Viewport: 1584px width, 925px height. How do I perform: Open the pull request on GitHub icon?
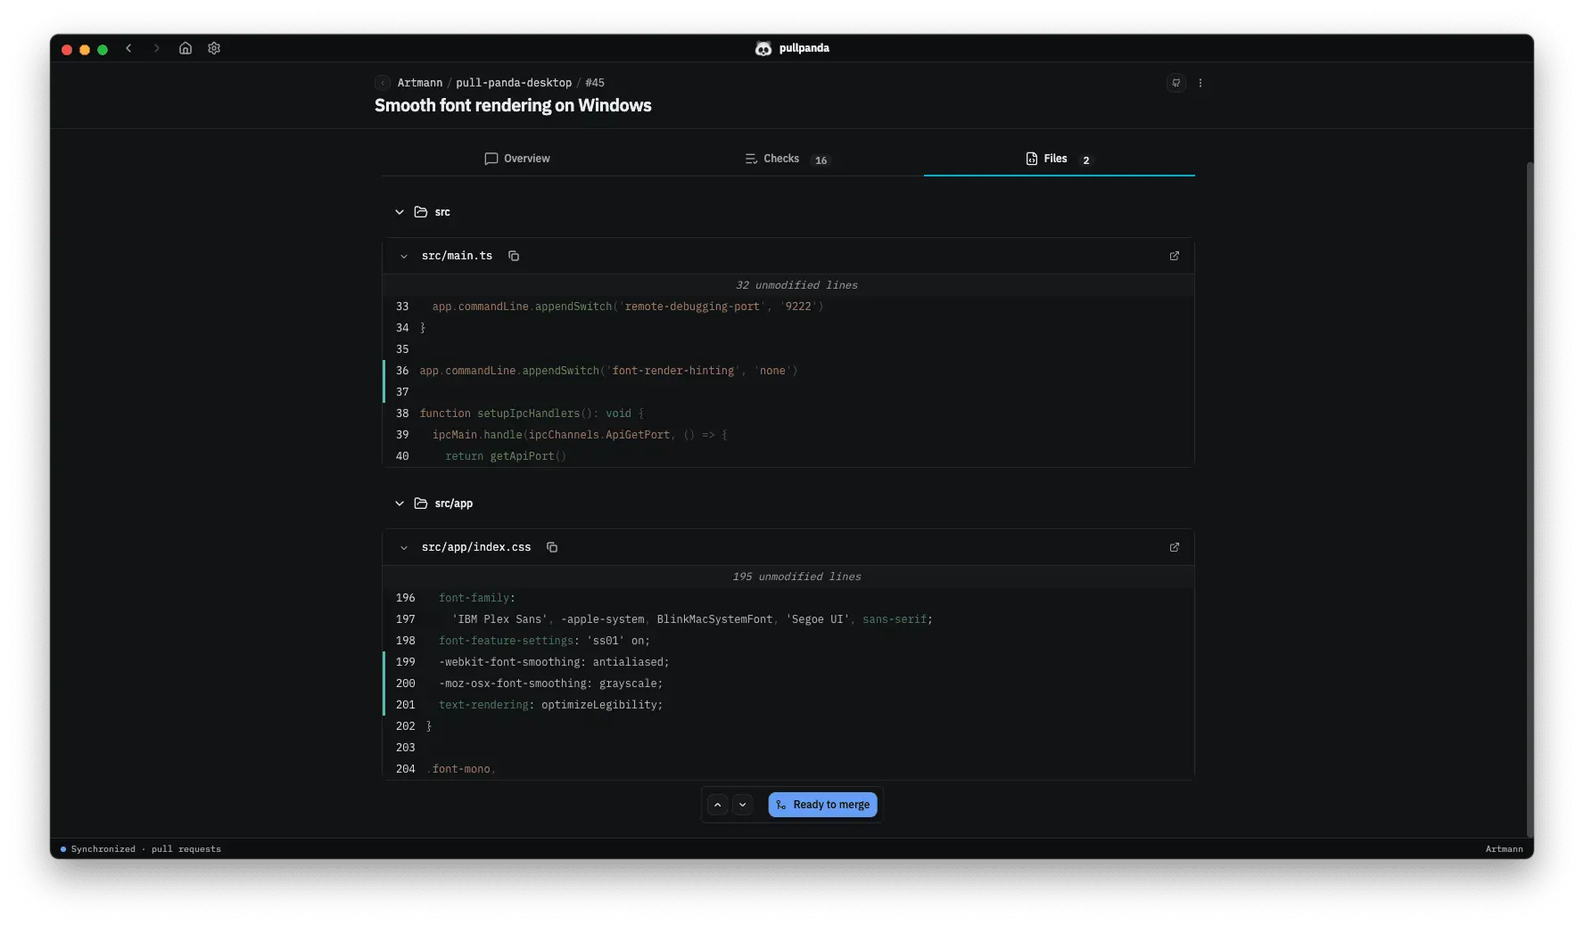click(1176, 83)
